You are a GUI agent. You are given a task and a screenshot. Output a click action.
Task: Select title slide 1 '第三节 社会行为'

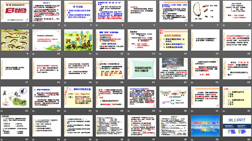point(15,11)
